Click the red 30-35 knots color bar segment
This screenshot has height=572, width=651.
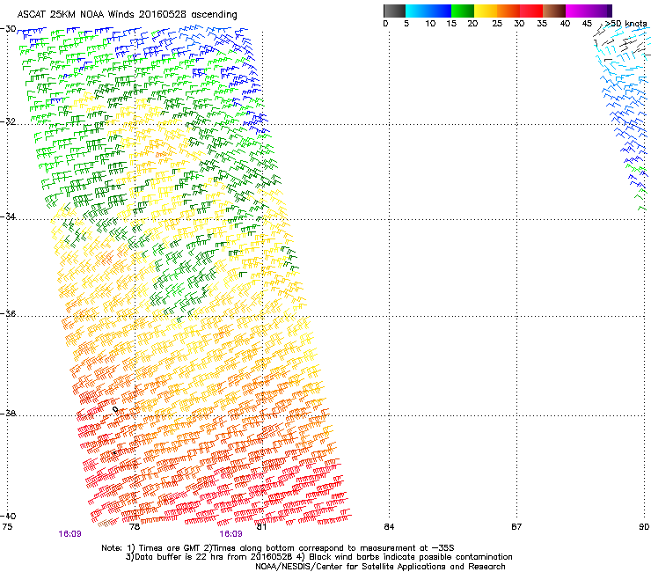[531, 11]
